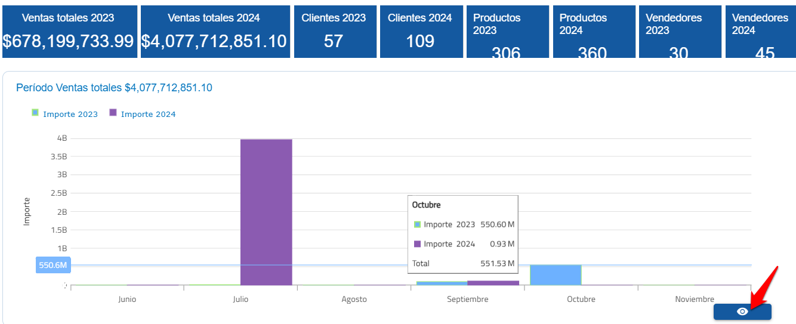Open the Vendedores 2024 card
This screenshot has height=324, width=796.
(760, 32)
